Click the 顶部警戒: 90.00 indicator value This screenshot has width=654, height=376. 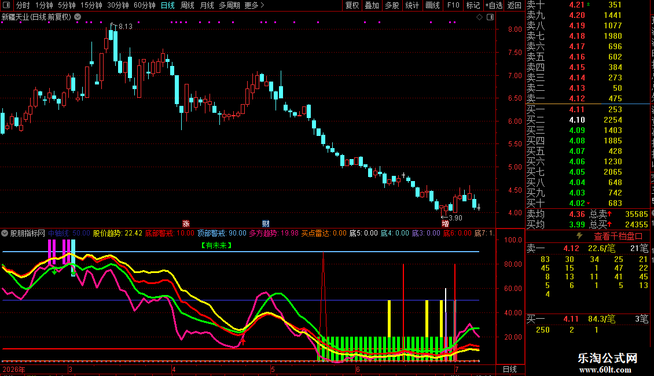(x=222, y=234)
